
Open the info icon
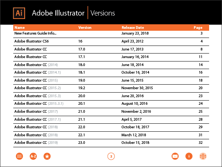[189, 156]
